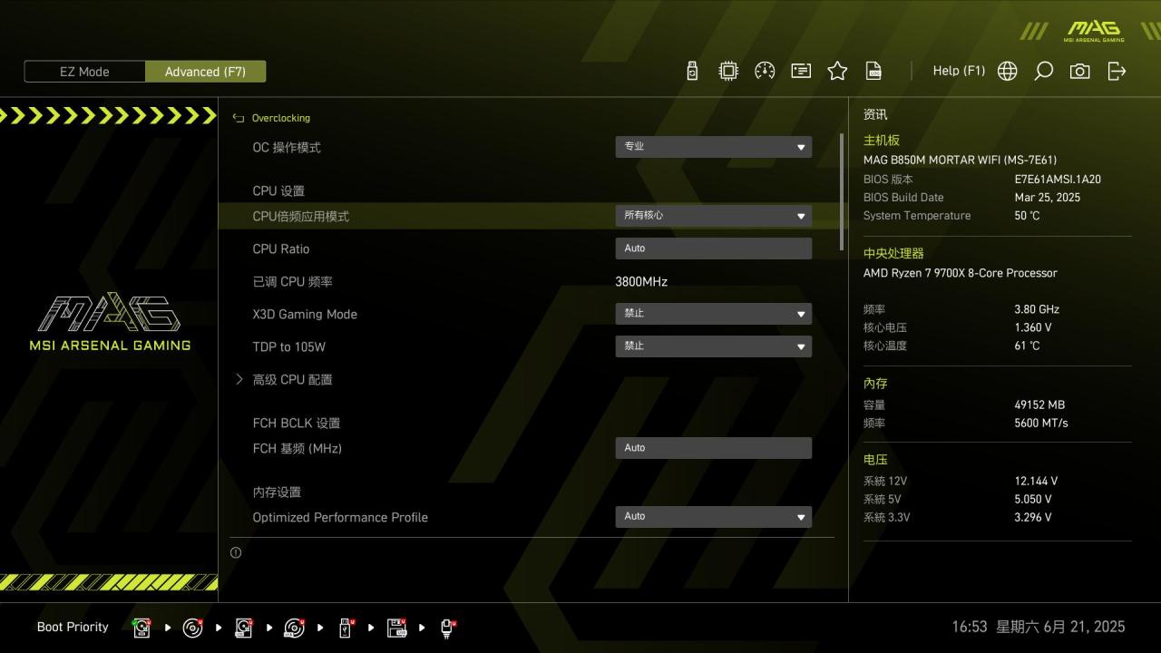1161x653 pixels.
Task: Take a screenshot with the camera icon
Action: [x=1080, y=71]
